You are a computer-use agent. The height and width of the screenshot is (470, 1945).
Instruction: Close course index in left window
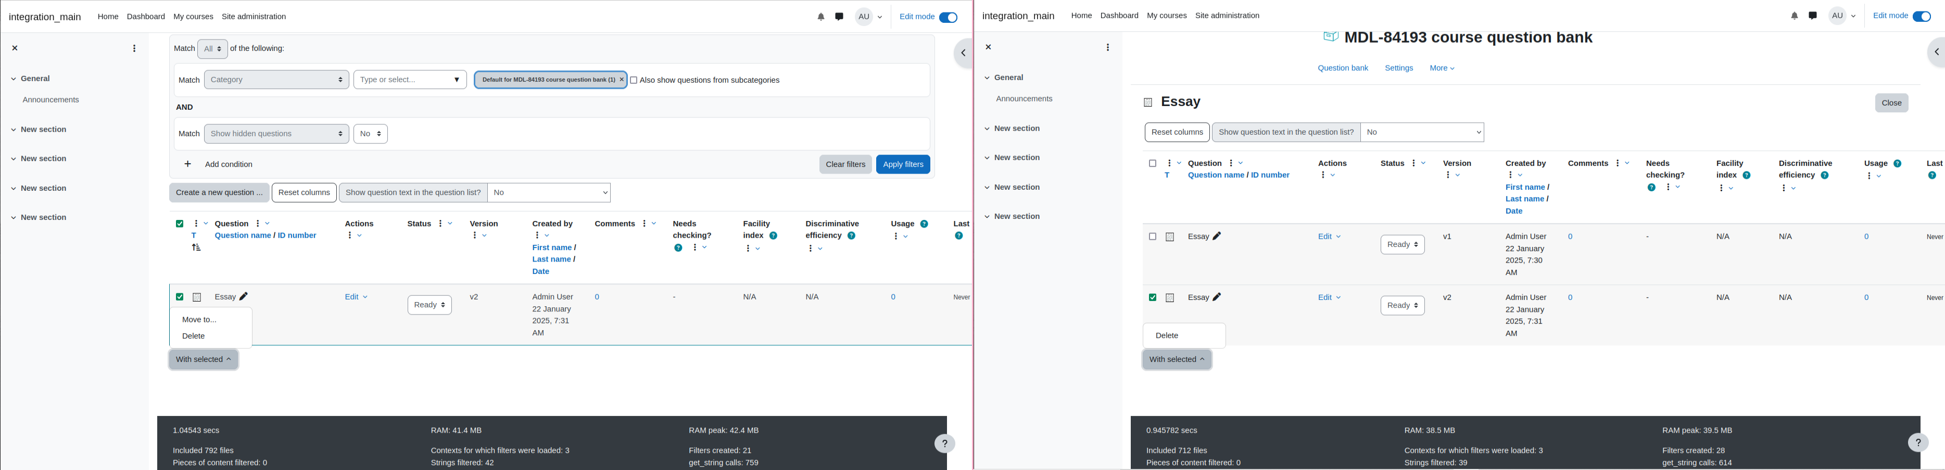15,48
